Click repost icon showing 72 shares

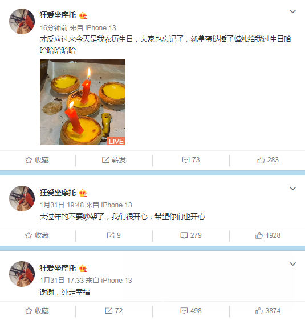[114, 311]
